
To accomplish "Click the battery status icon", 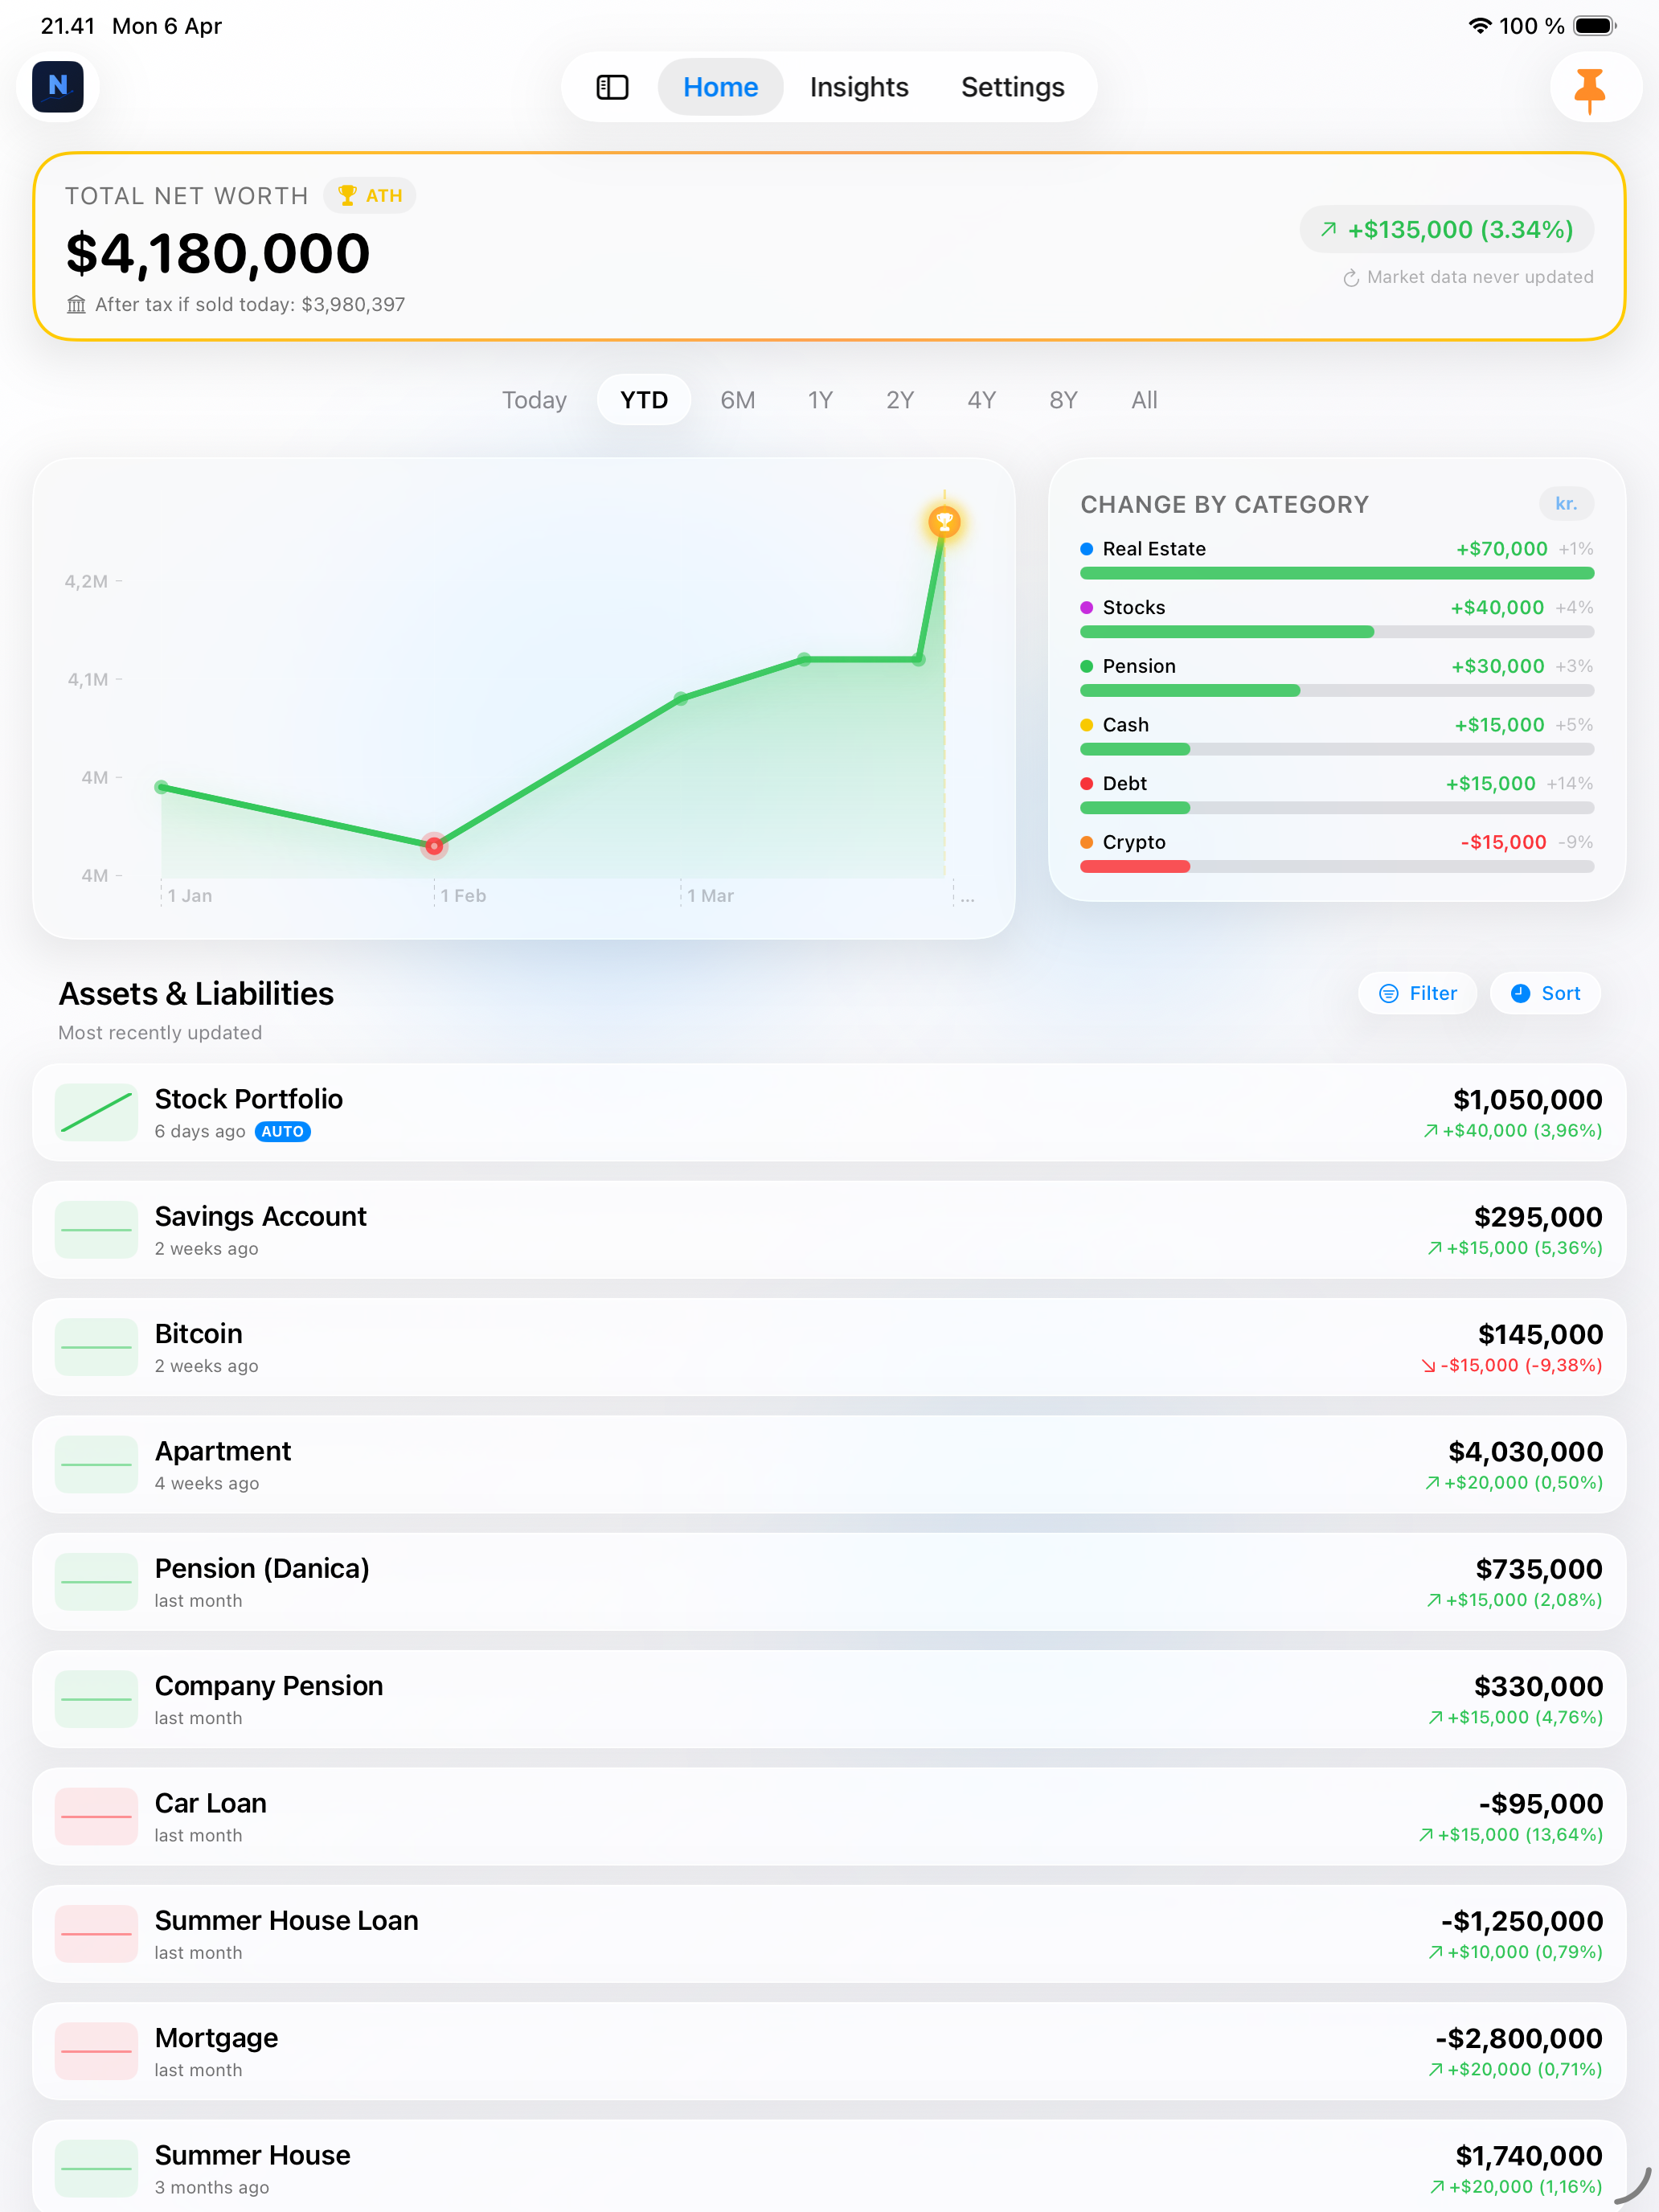I will (x=1594, y=26).
